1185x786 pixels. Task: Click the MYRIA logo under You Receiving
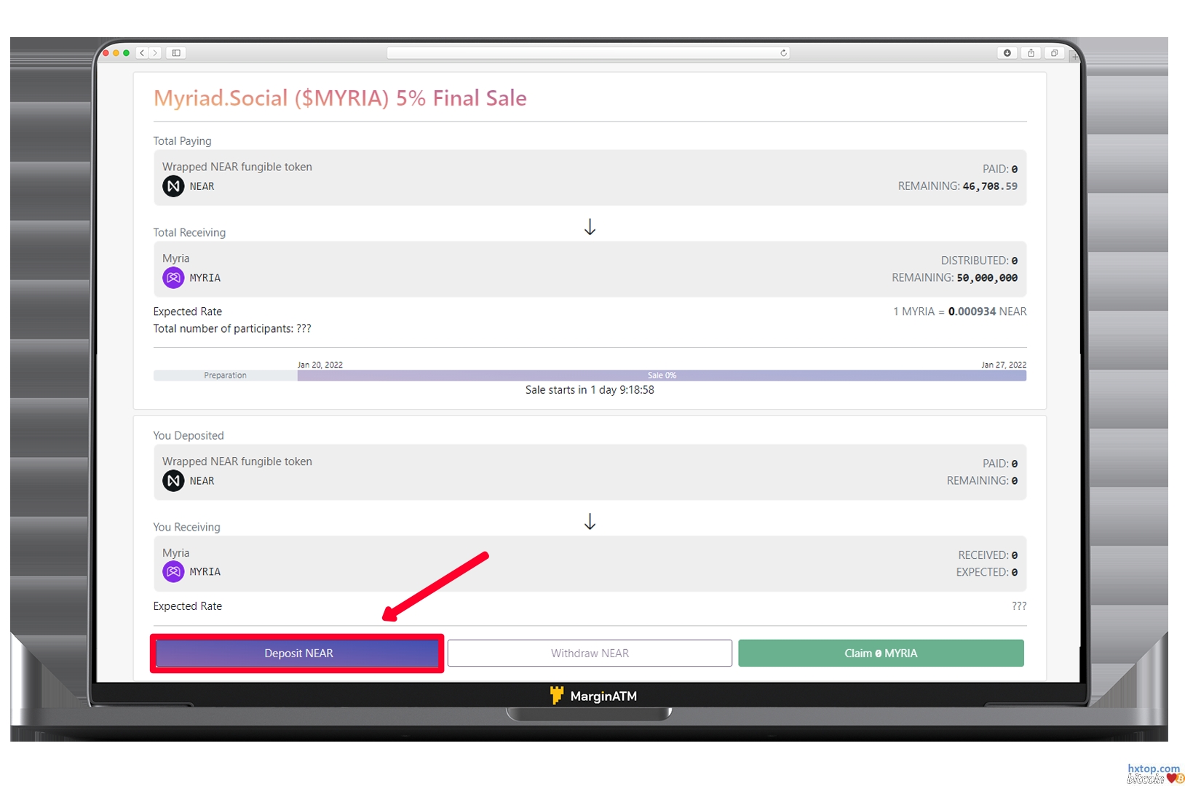click(x=173, y=572)
